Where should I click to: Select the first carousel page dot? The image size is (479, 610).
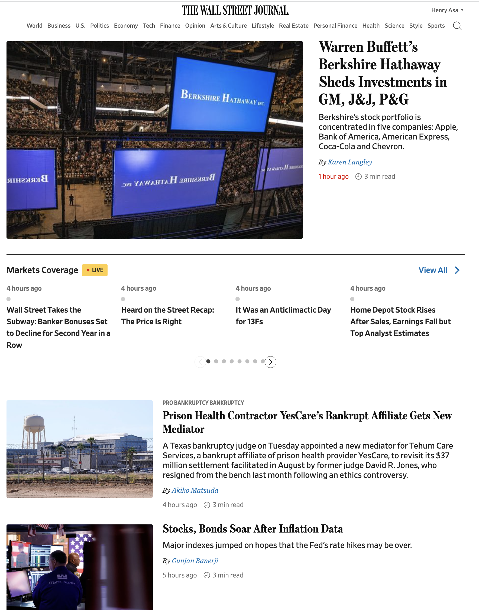click(208, 361)
